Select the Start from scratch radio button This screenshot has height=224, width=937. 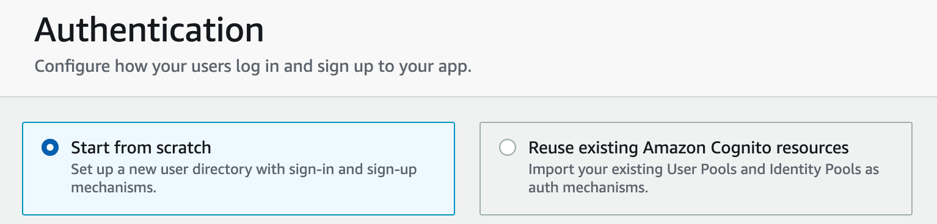(x=50, y=148)
